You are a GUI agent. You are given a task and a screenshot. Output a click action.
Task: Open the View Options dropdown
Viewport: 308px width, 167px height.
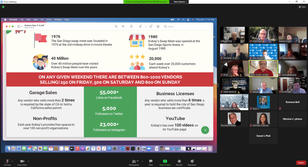(x=180, y=2)
